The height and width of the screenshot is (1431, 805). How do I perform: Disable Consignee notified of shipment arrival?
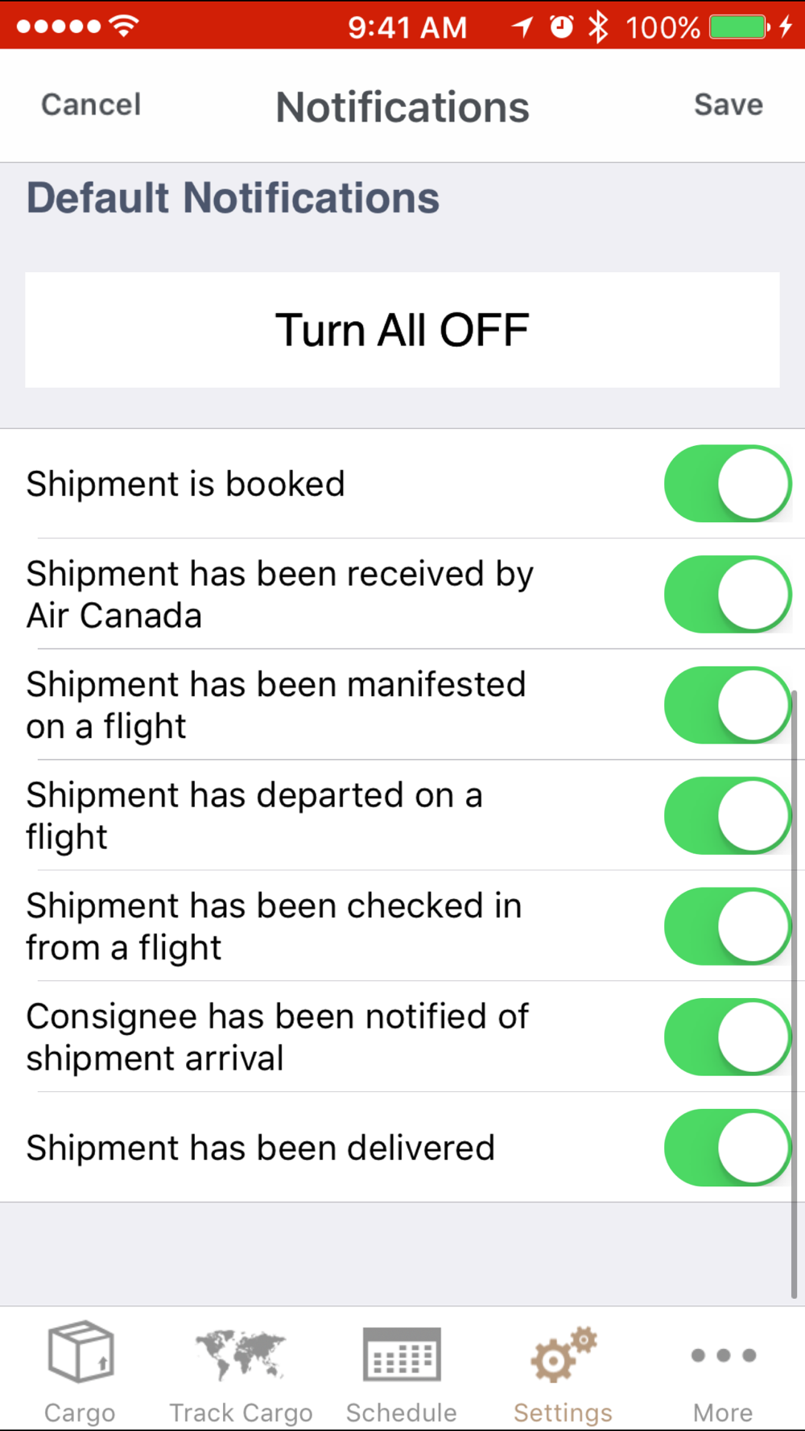tap(728, 1037)
